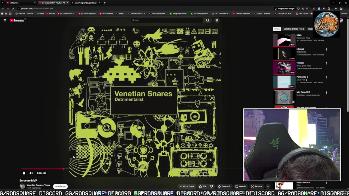Open the Gmail bookmark
This screenshot has width=349, height=196.
(40, 14)
